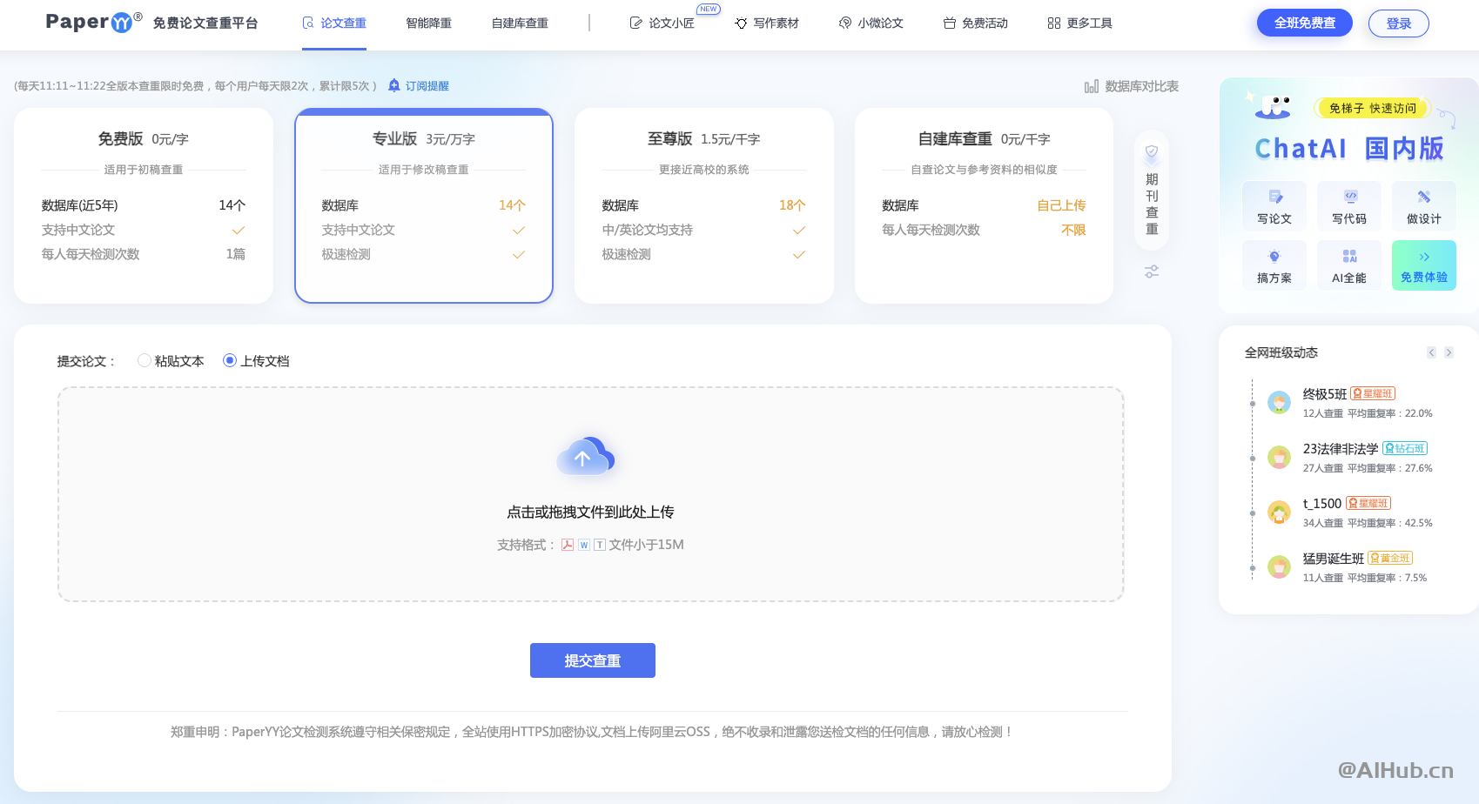Go to the 自建库查重 tab
Viewport: 1479px width, 804px height.
tap(520, 23)
